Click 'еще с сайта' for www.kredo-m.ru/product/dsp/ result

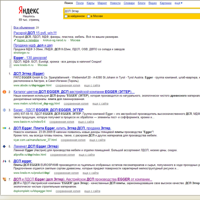90,173
